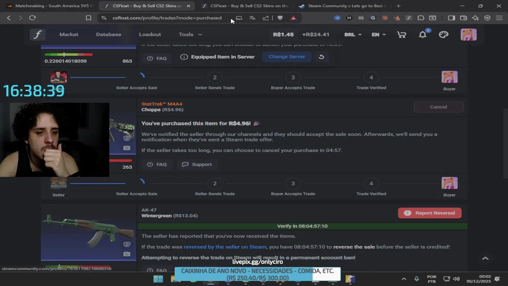The height and width of the screenshot is (286, 508).
Task: Click the R$1.45 balance
Action: coord(283,35)
